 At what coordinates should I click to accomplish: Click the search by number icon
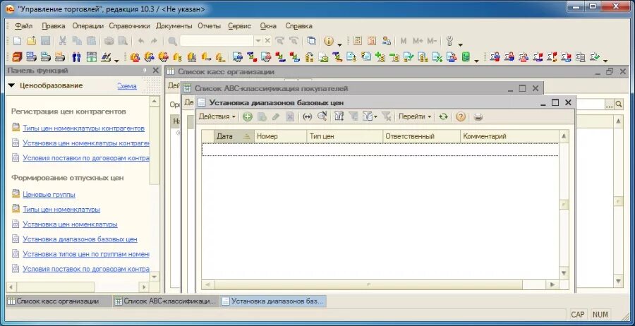pos(322,116)
